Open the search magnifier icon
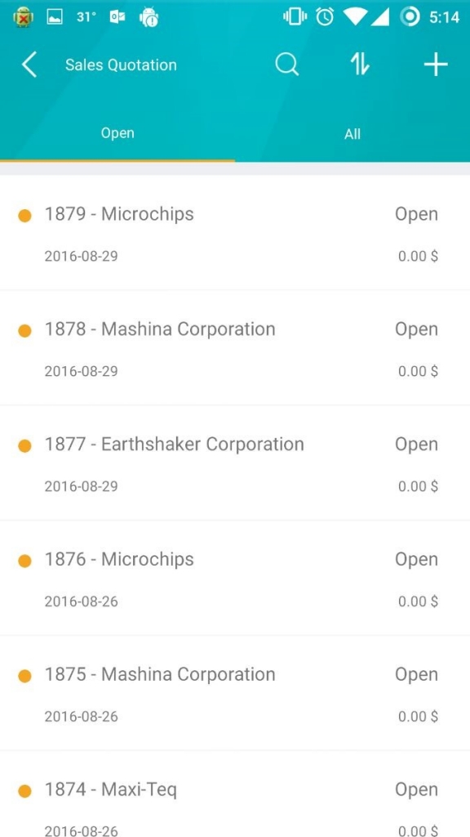Image resolution: width=470 pixels, height=837 pixels. point(286,65)
